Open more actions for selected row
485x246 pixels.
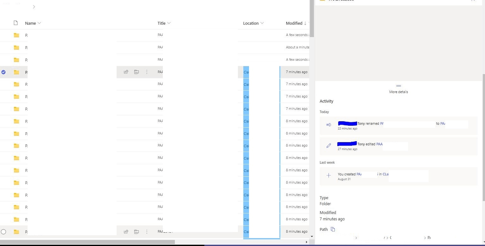[x=147, y=72]
